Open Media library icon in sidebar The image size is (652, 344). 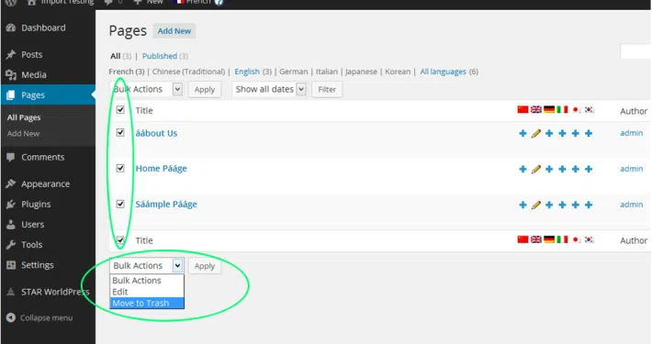pyautogui.click(x=11, y=75)
